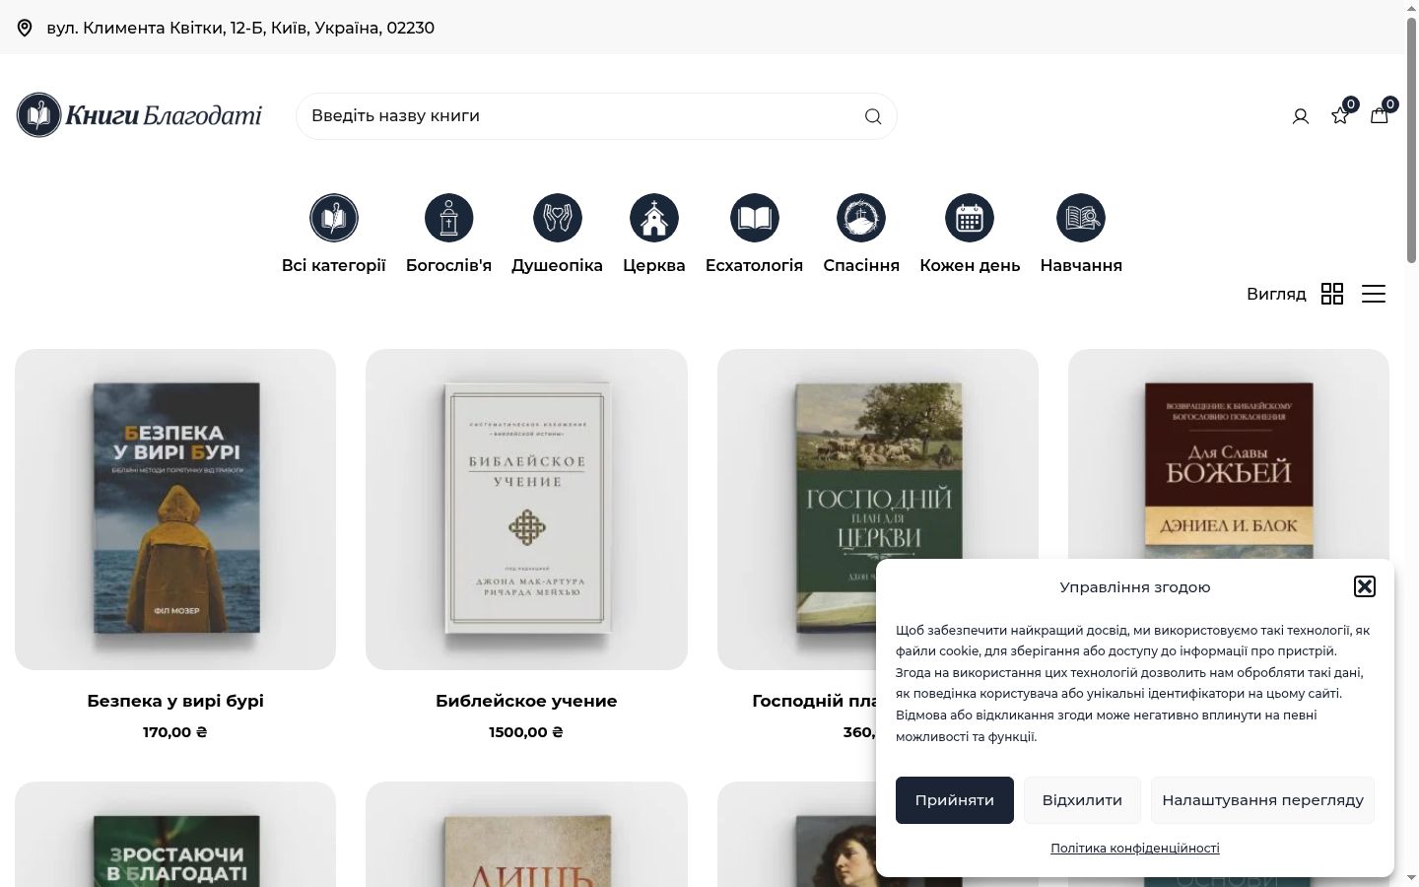This screenshot has width=1419, height=887.
Task: Click the Душеопіка hands-heart icon
Action: click(x=557, y=218)
